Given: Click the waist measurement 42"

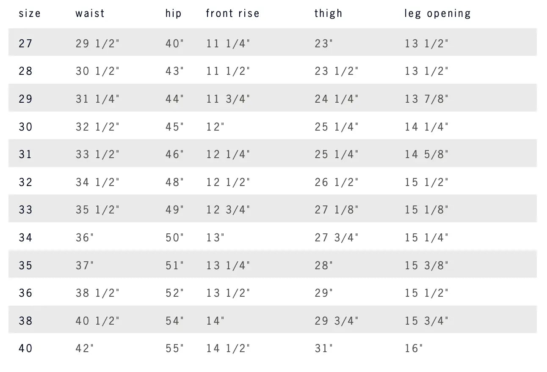Looking at the screenshot, I should point(85,348).
